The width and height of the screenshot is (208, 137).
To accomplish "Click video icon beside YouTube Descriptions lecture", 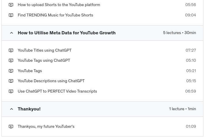I will tap(11, 81).
